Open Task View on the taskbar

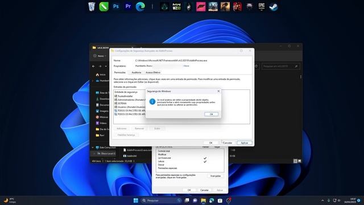(187, 200)
